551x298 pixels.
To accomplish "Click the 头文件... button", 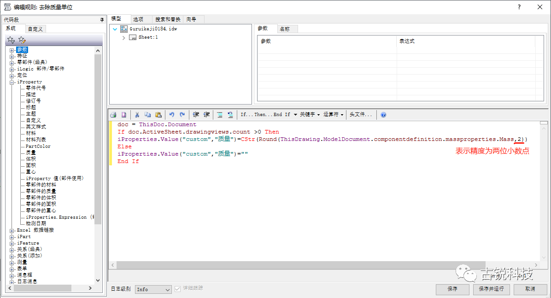I will pyautogui.click(x=361, y=115).
